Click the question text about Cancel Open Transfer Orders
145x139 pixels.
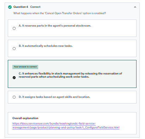point(59,13)
